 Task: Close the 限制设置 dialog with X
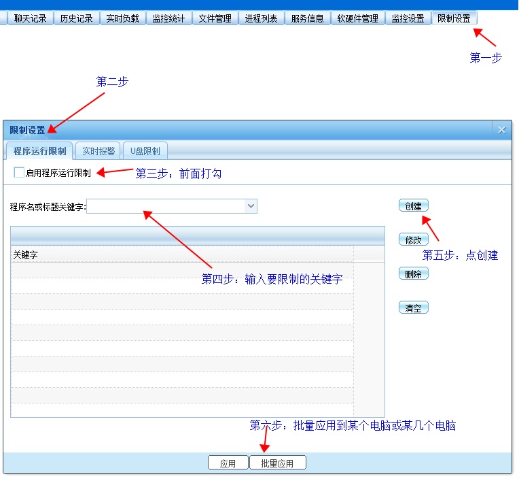pos(502,130)
